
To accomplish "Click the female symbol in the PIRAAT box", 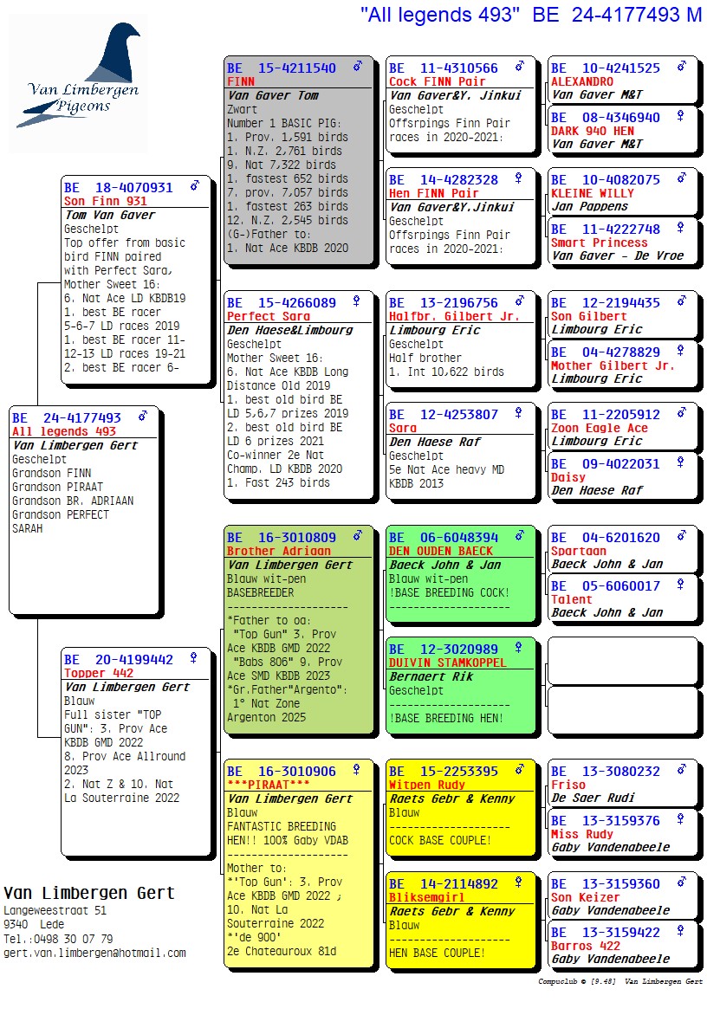I will point(356,770).
